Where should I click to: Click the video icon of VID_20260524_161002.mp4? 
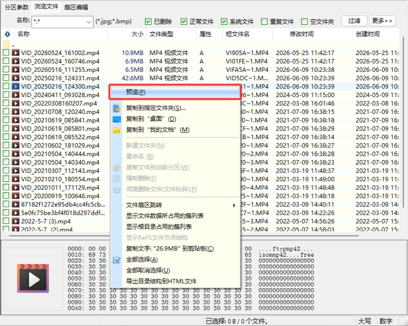coord(16,53)
